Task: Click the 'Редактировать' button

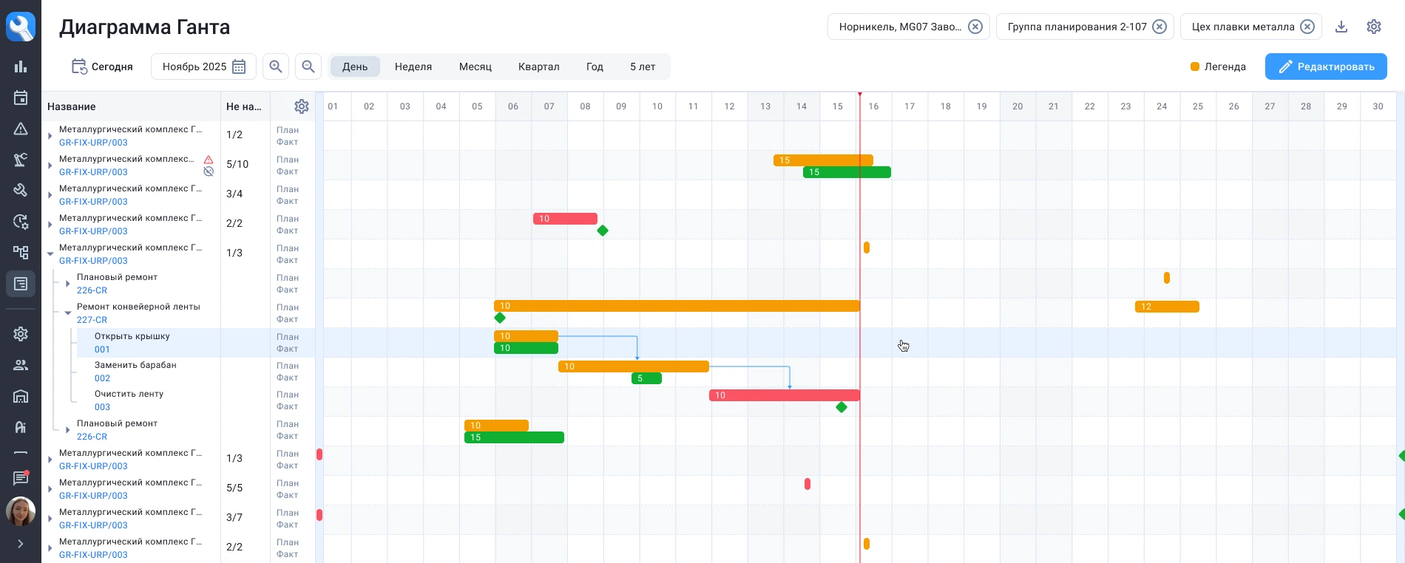Action: (x=1326, y=66)
